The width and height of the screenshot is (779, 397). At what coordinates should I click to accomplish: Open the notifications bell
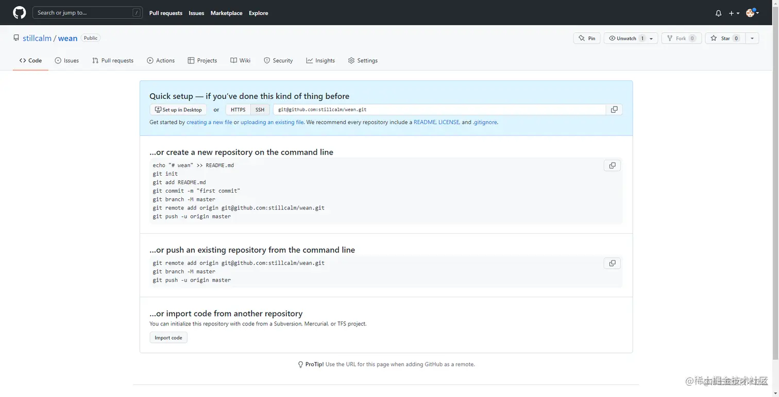(x=718, y=13)
